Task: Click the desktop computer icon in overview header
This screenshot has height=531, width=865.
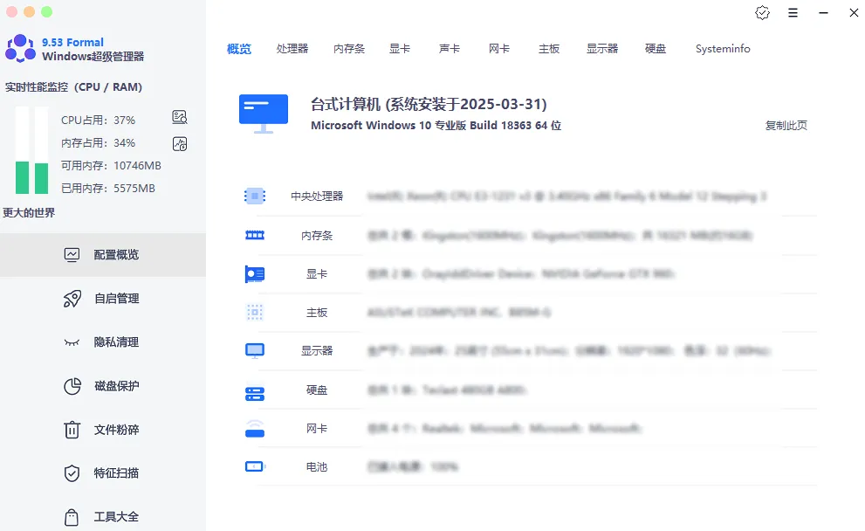Action: 263,114
